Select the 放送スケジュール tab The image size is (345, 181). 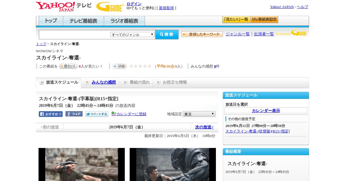[x=59, y=82]
